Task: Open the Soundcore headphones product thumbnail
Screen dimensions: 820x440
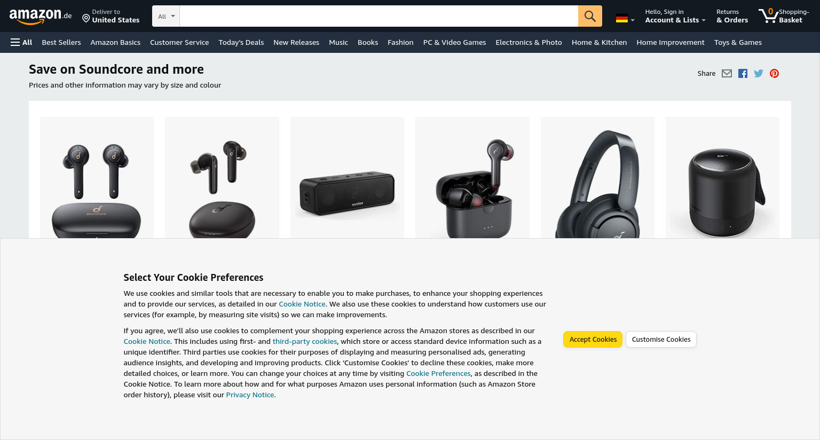Action: (x=597, y=178)
